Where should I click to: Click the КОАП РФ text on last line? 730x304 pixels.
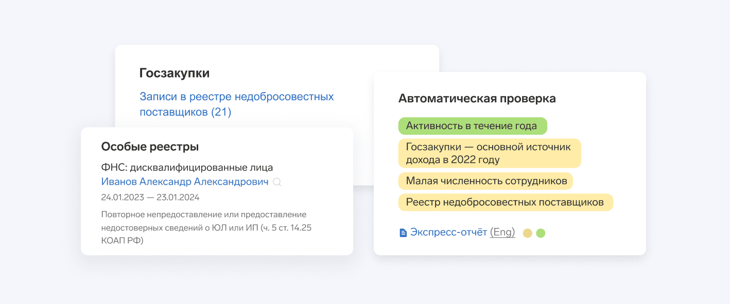122,240
